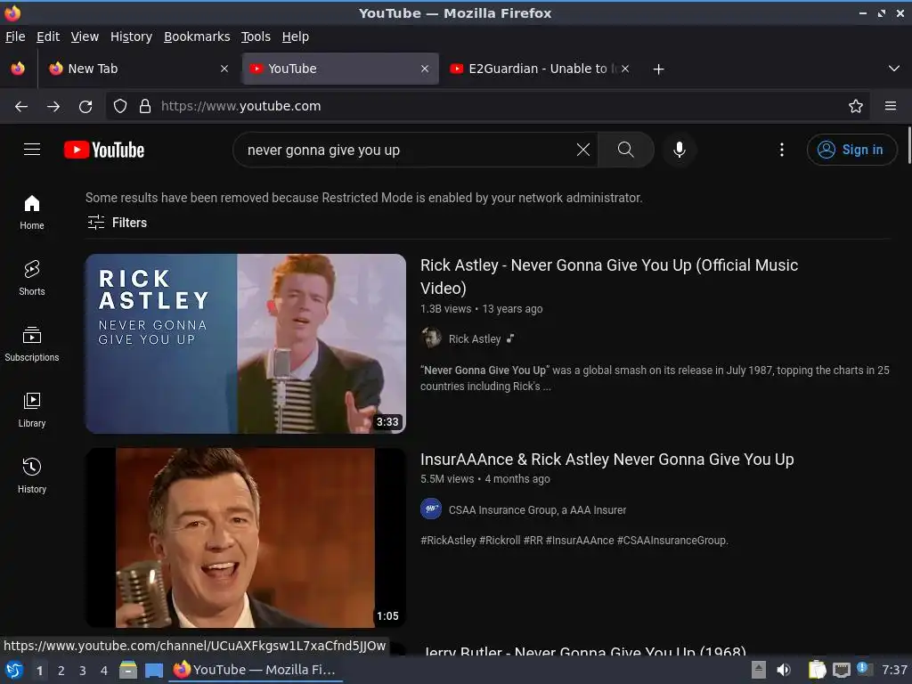Viewport: 912px width, 684px height.
Task: Close the E2Guardian tab
Action: [x=625, y=69]
